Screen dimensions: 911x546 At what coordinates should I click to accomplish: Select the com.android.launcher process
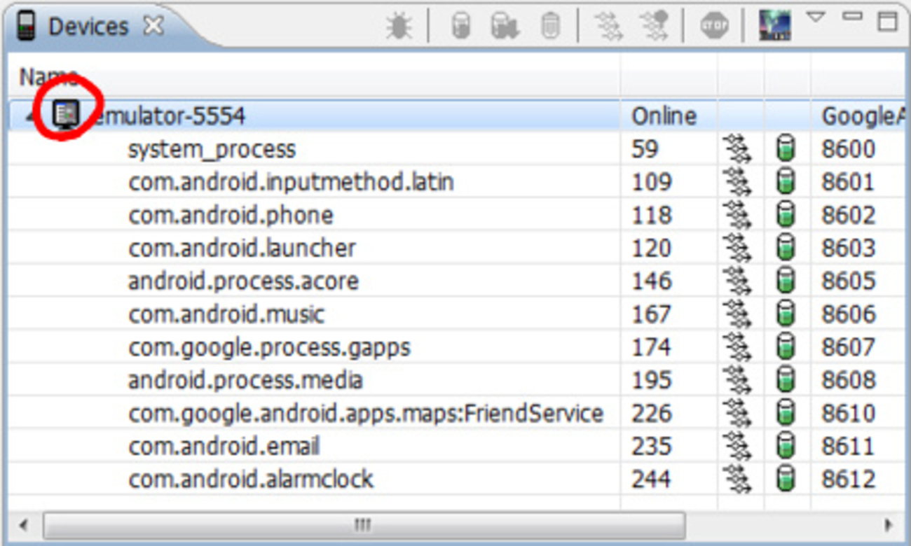(242, 248)
